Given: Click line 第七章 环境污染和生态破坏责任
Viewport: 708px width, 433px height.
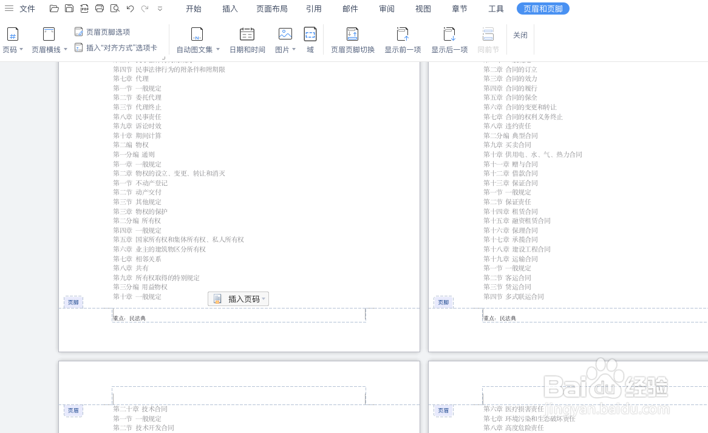Looking at the screenshot, I should click(529, 418).
